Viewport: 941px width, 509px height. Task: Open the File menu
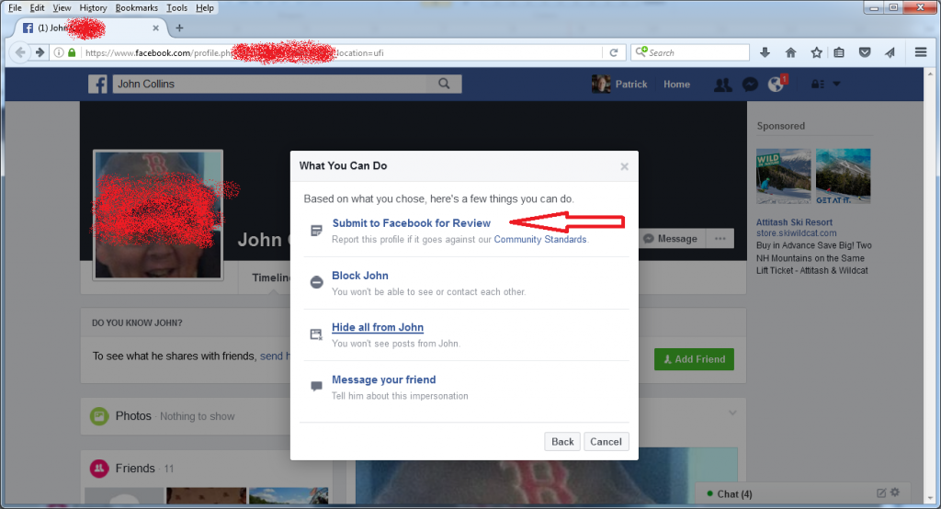pyautogui.click(x=15, y=7)
